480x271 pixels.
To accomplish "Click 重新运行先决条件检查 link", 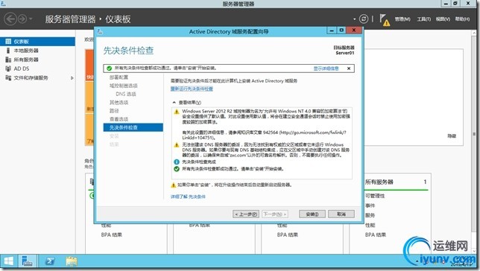I will (192, 89).
